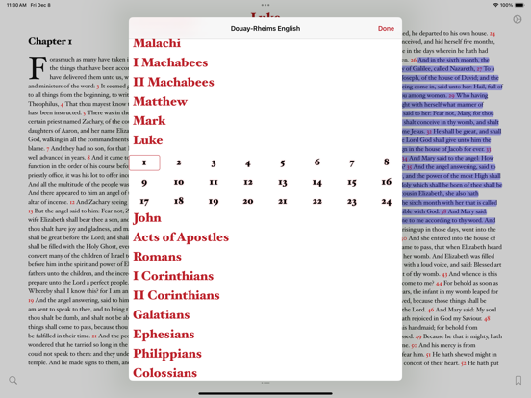Expand Acts of Apostles

181,237
